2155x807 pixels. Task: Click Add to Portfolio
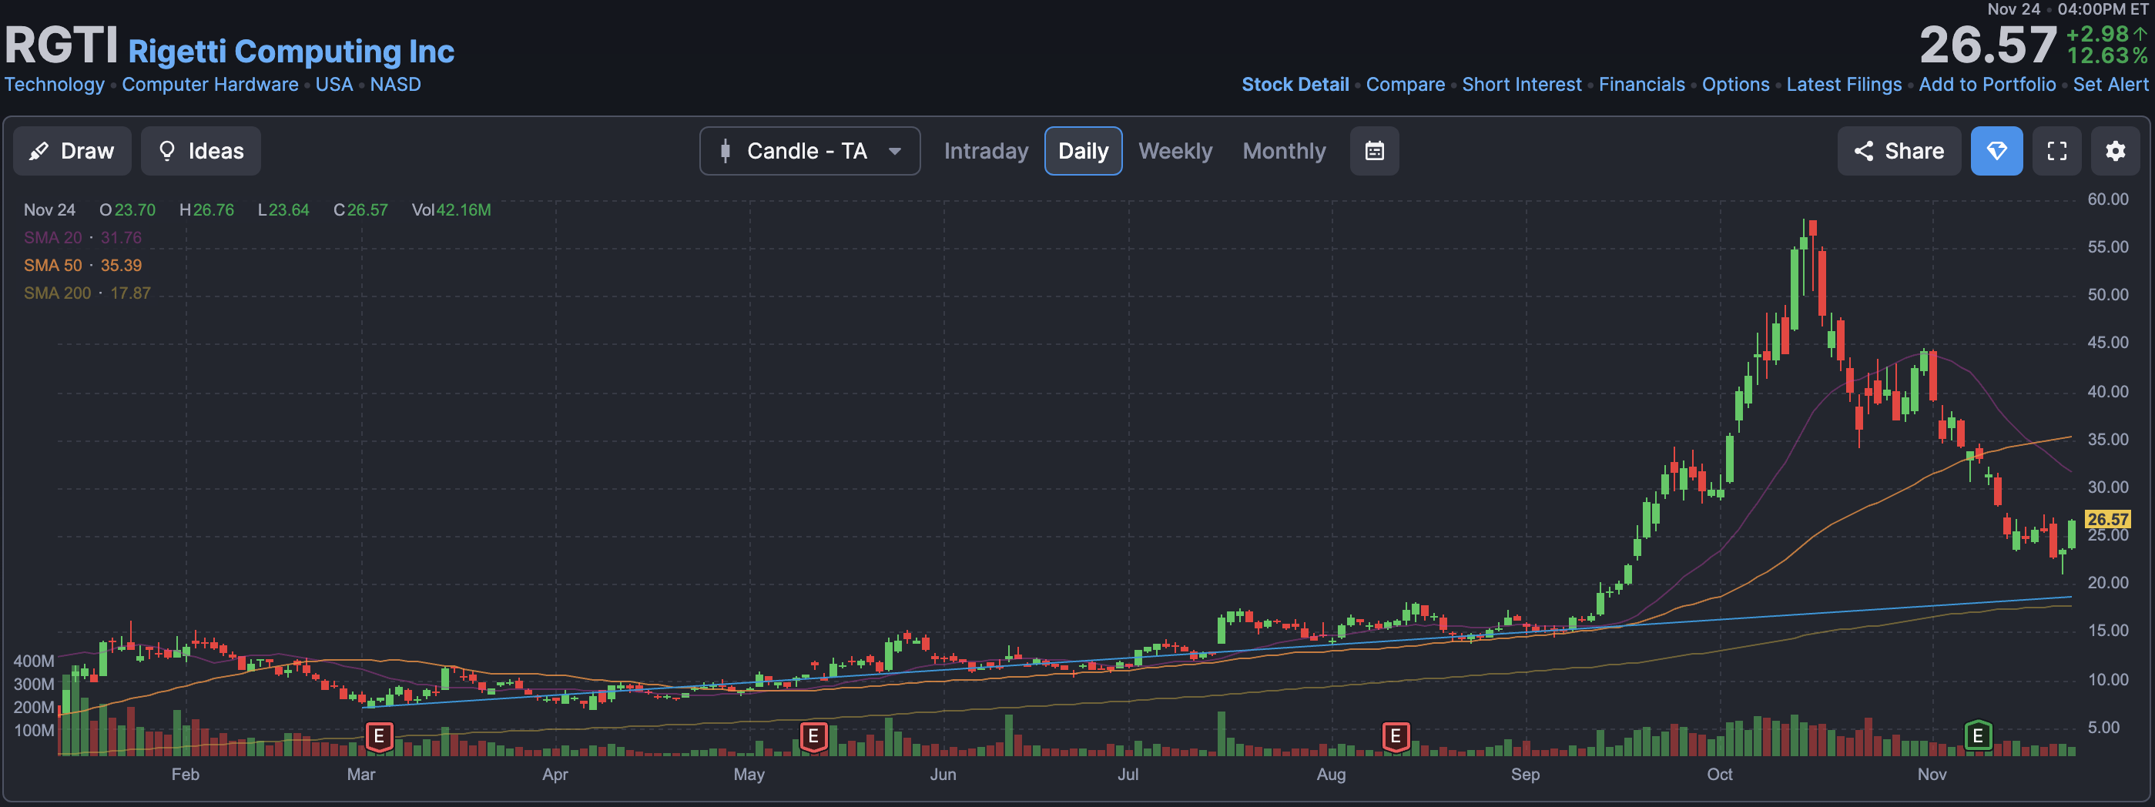[1987, 85]
